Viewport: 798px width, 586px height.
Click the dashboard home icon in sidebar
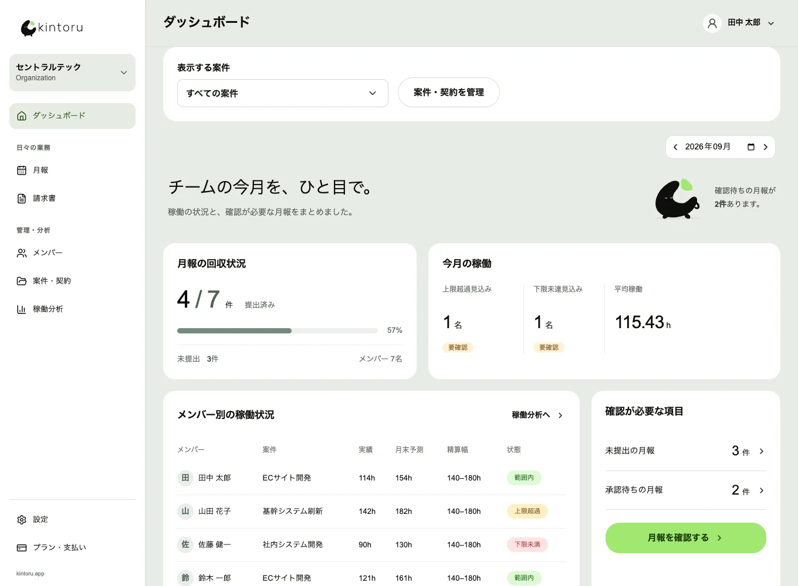click(x=22, y=116)
